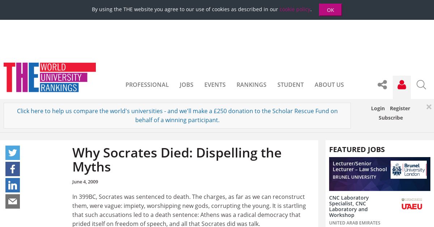The height and width of the screenshot is (227, 434).
Task: Go to THE World University Rankings logo
Action: pyautogui.click(x=50, y=77)
